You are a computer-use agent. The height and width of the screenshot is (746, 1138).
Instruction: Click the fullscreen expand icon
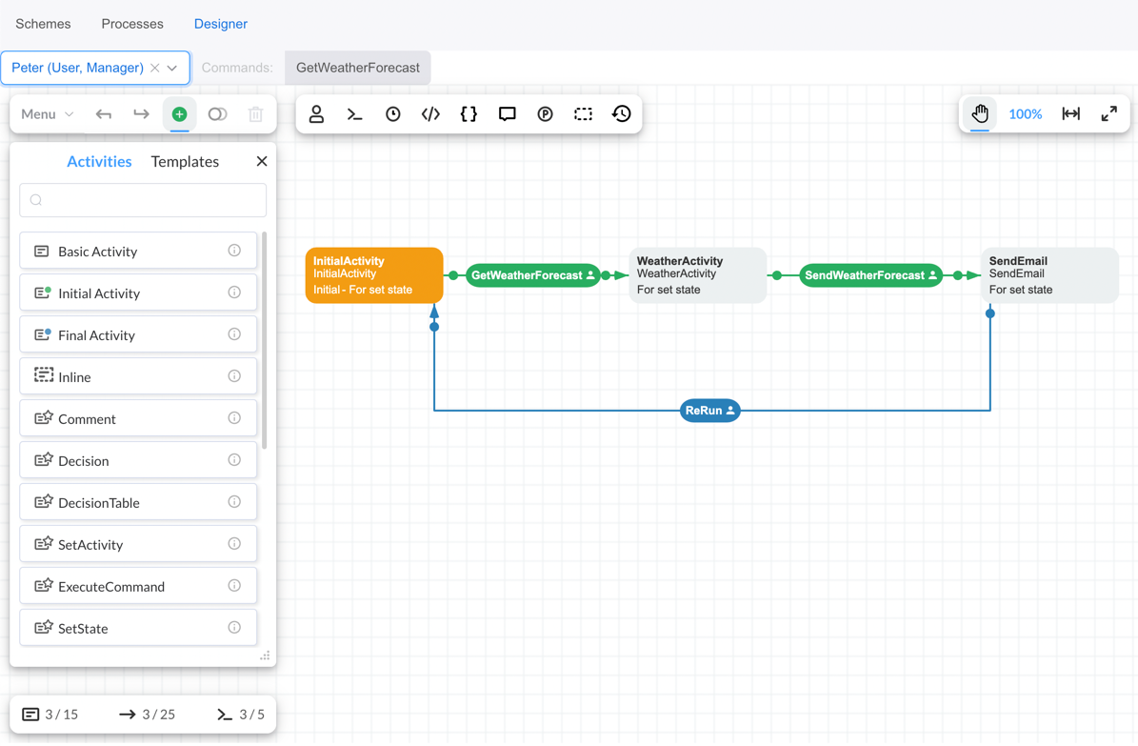(1109, 114)
